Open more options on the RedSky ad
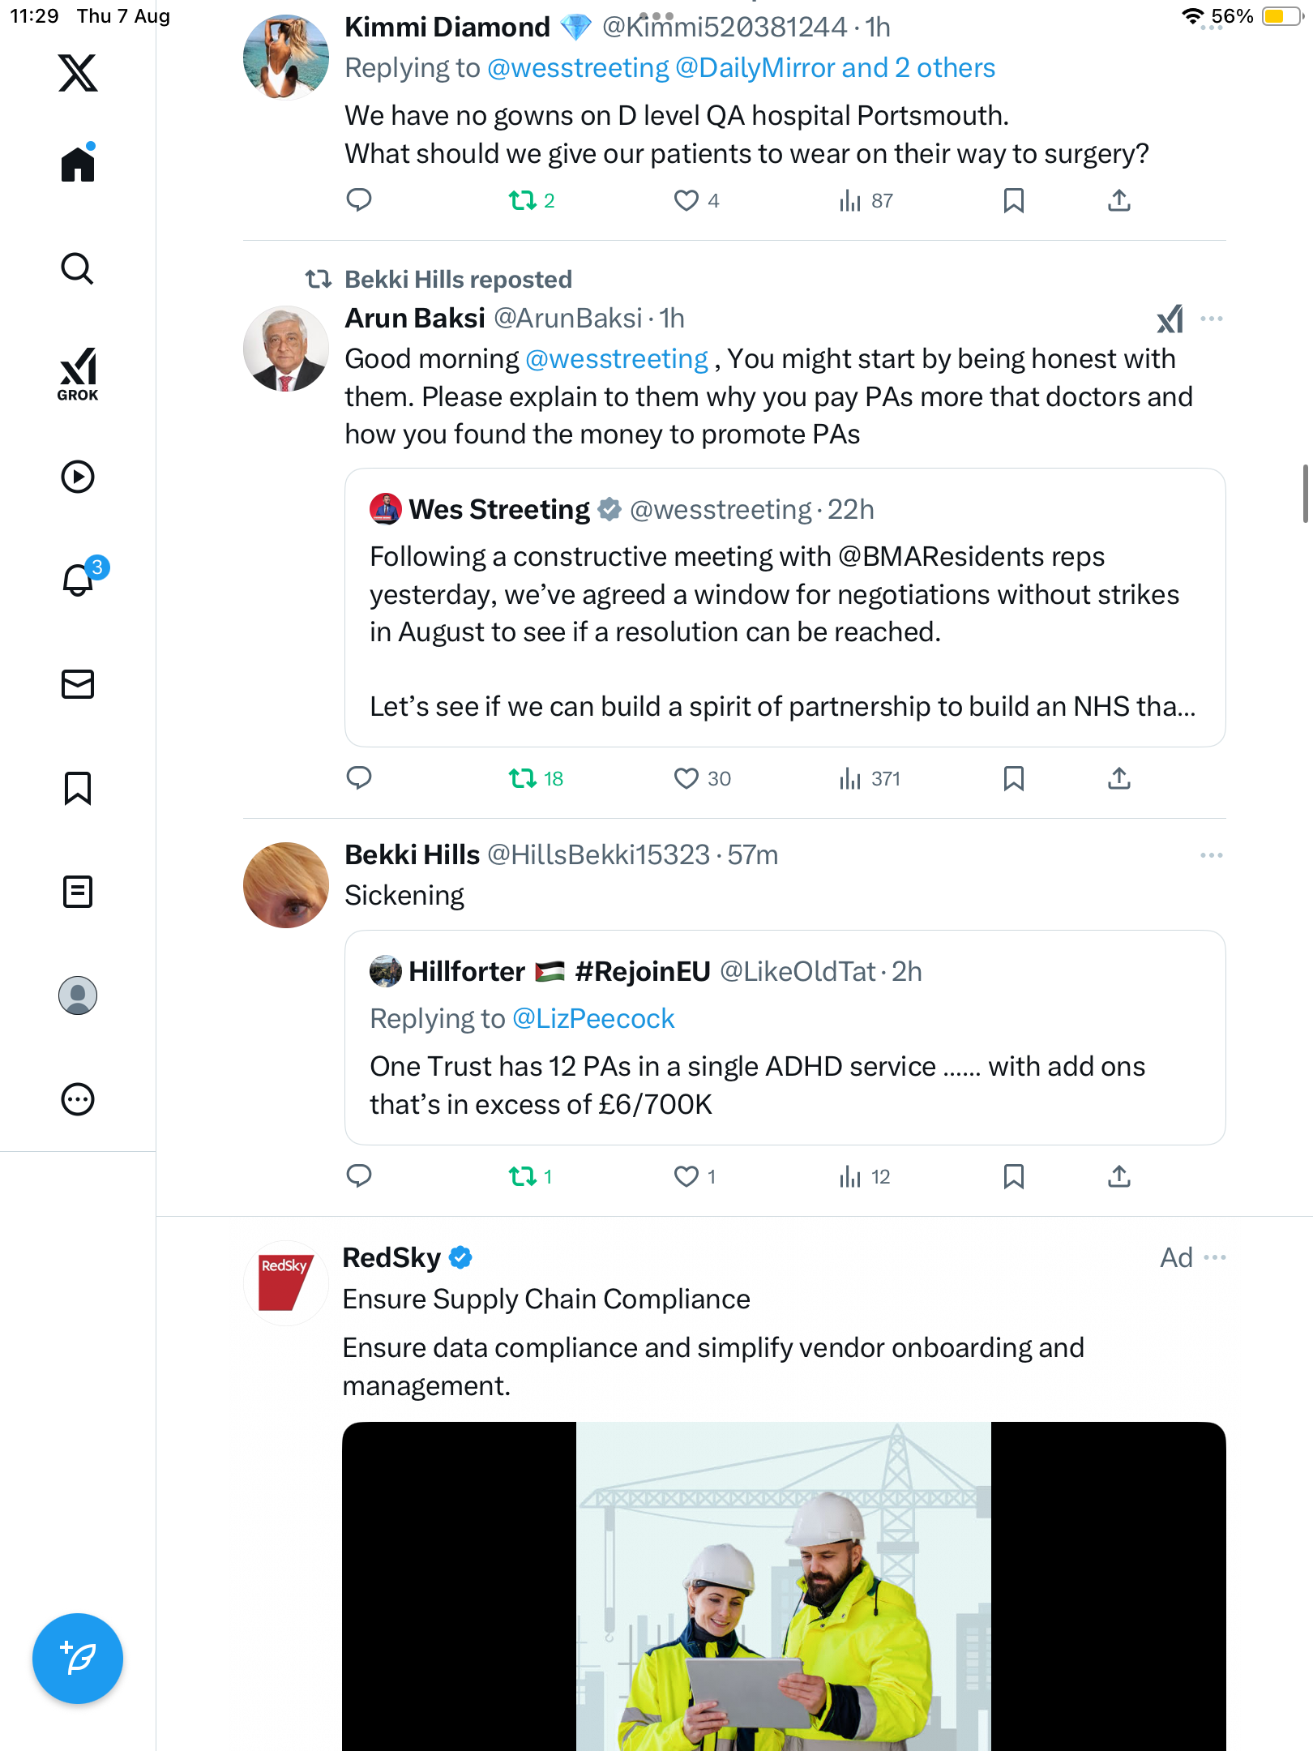The width and height of the screenshot is (1313, 1751). coord(1215,1257)
